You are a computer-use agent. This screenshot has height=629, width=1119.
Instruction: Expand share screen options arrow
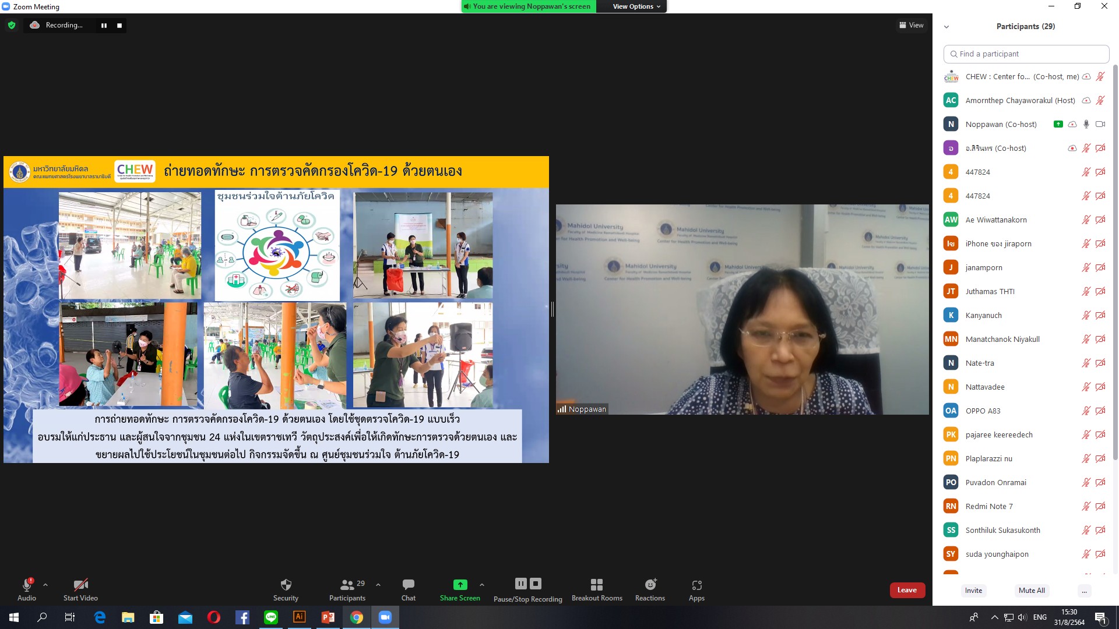(x=482, y=585)
